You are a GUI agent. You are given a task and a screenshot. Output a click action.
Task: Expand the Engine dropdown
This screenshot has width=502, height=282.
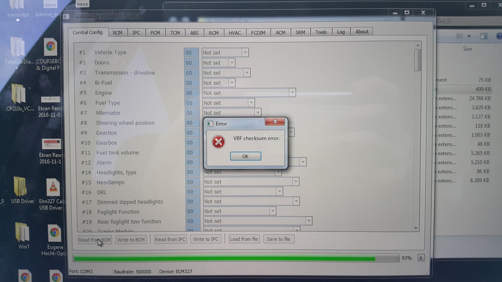(292, 93)
